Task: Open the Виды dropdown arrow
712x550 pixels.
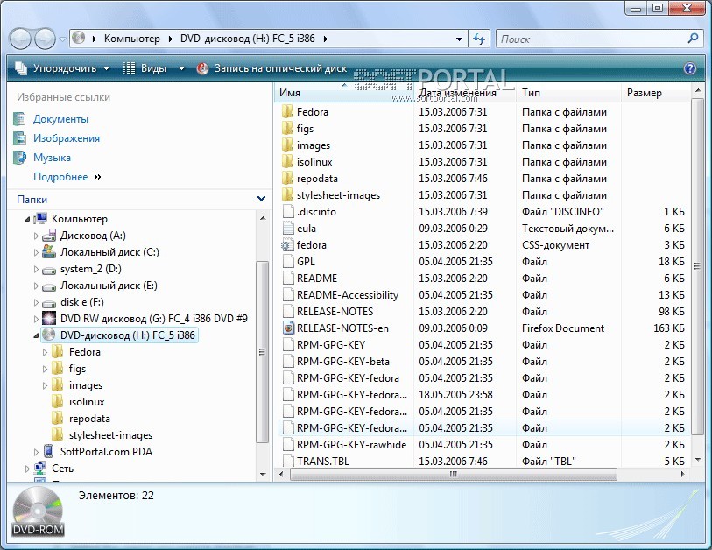Action: pos(181,68)
